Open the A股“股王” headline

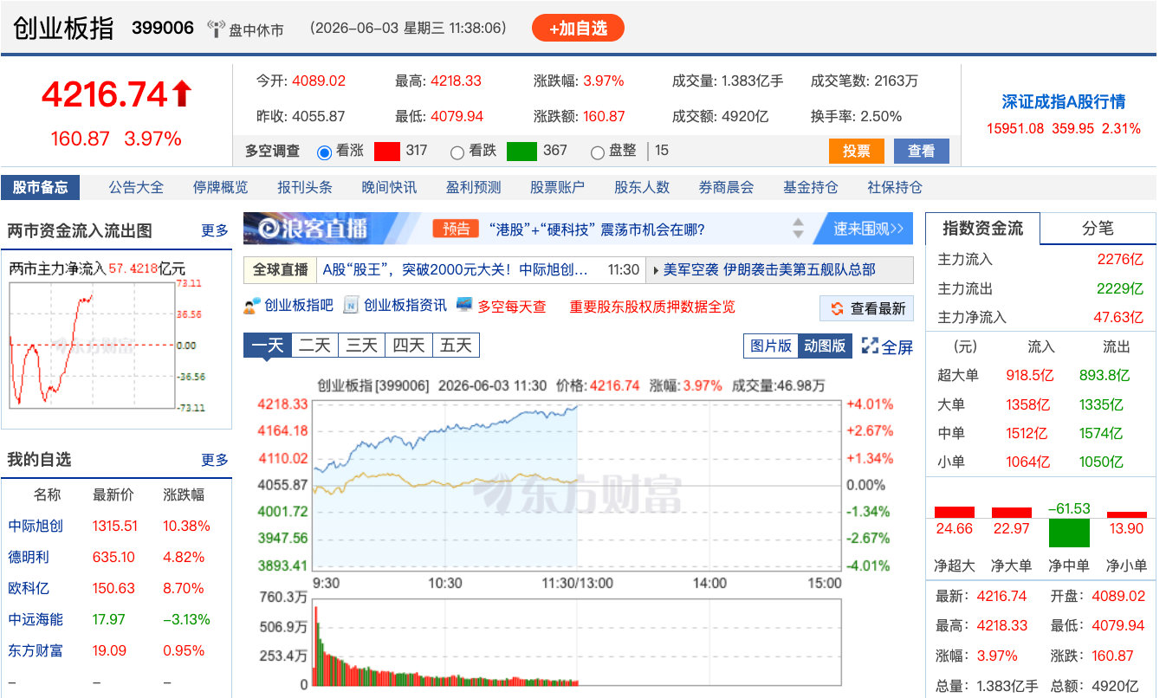(x=455, y=269)
